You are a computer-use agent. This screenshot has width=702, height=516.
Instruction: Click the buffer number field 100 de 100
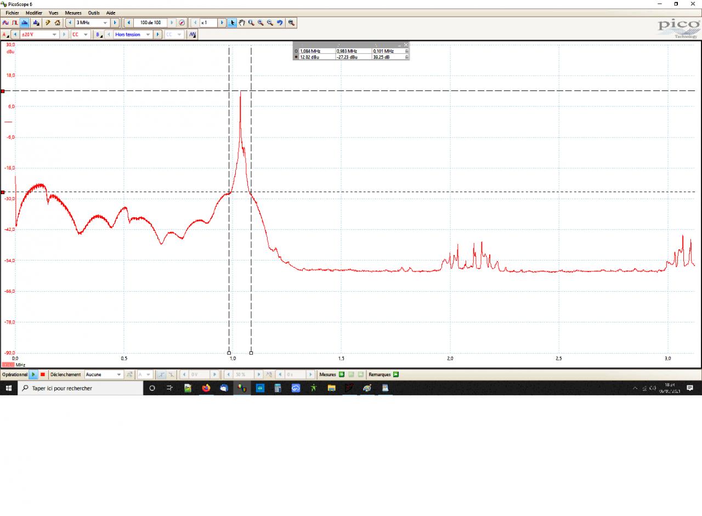pyautogui.click(x=150, y=22)
